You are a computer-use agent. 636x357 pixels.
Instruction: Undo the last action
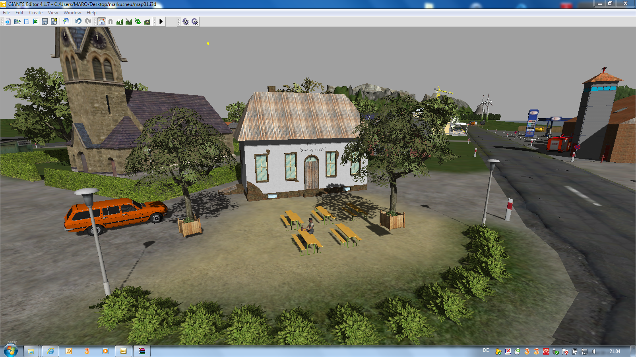pos(78,21)
